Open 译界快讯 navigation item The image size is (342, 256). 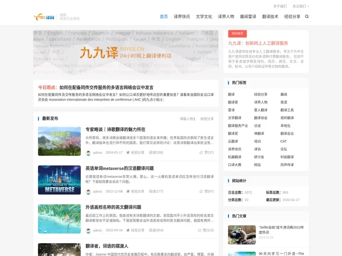[182, 17]
